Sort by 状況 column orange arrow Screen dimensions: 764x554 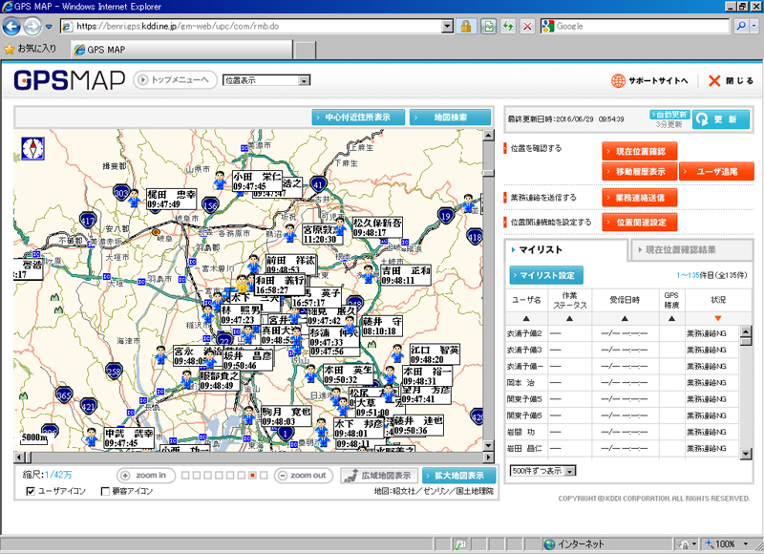coord(717,318)
